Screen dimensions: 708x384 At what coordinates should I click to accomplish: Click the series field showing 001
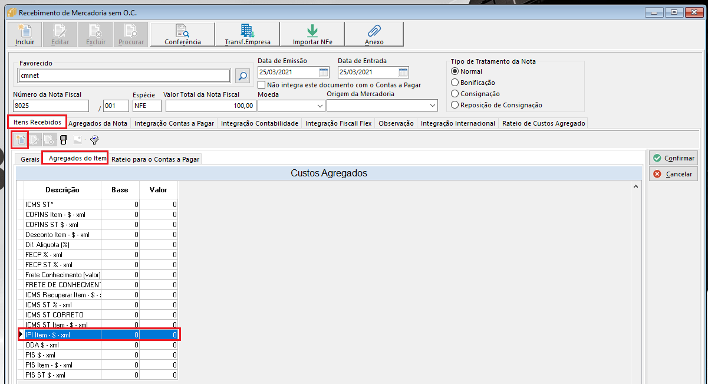[x=116, y=106]
